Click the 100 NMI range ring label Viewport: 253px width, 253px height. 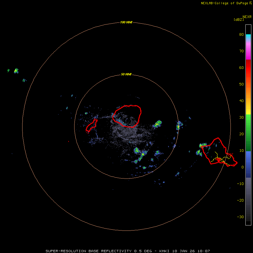pos(126,22)
